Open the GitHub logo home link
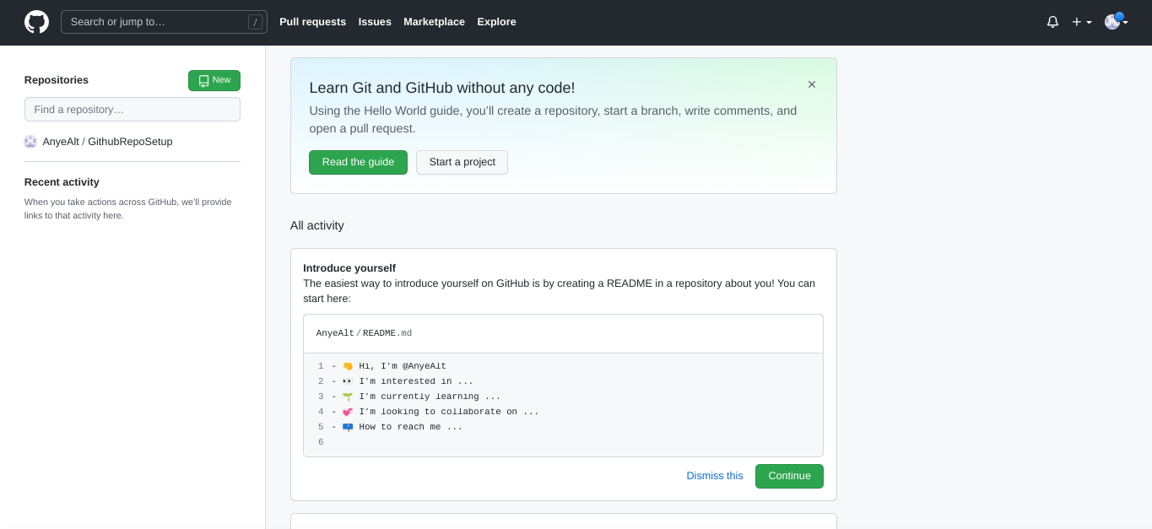Viewport: 1152px width, 529px height. coord(36,22)
